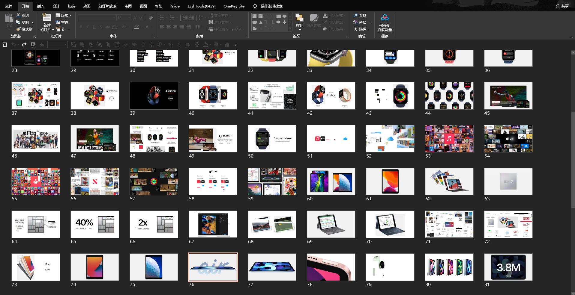Open Customize Quick Access Toolbar dropdown
The width and height of the screenshot is (575, 295).
coord(235,45)
